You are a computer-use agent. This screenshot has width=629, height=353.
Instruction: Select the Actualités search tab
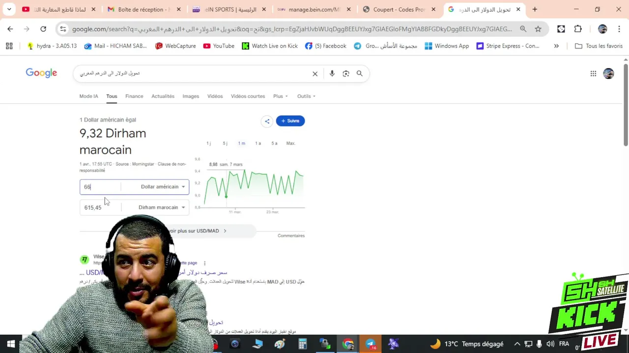pyautogui.click(x=163, y=96)
